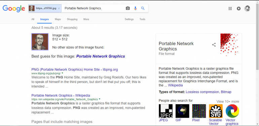Open Portable Network Graphics - Wikipedia result

(x=61, y=95)
